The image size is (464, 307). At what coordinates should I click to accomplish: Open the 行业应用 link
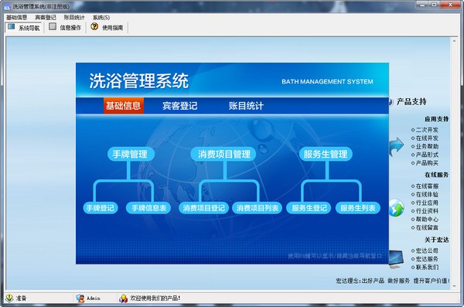coord(427,203)
